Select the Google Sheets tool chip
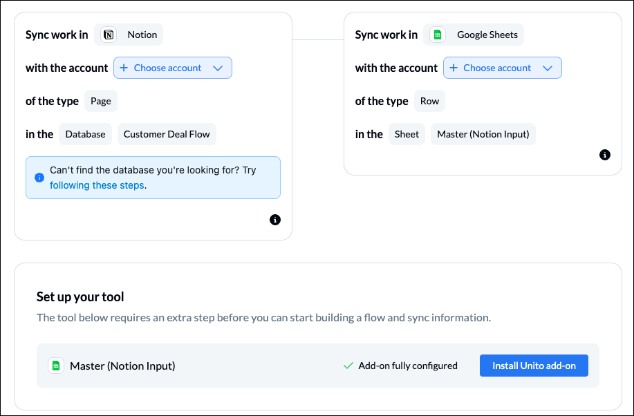634x416 pixels. pos(474,35)
